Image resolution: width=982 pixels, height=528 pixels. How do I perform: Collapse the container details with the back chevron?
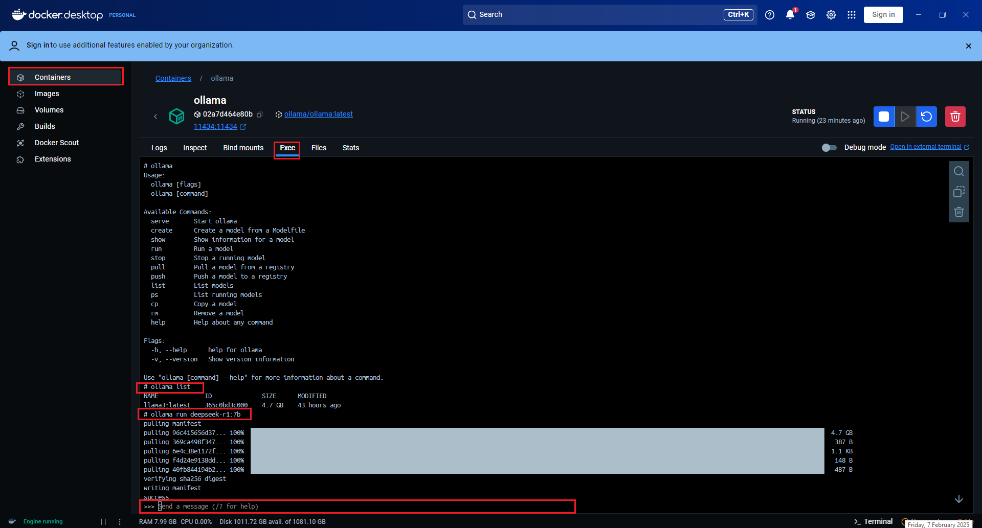[x=156, y=116]
